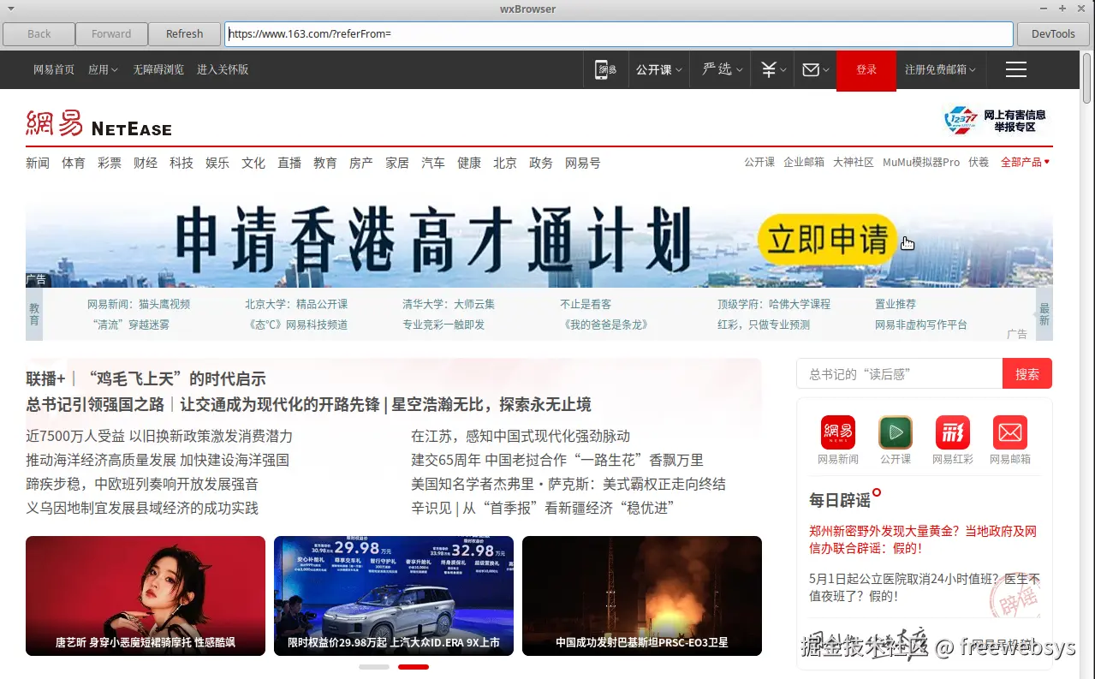Click 网易非虚构写作平台 promo link
1095x679 pixels.
[x=921, y=325]
